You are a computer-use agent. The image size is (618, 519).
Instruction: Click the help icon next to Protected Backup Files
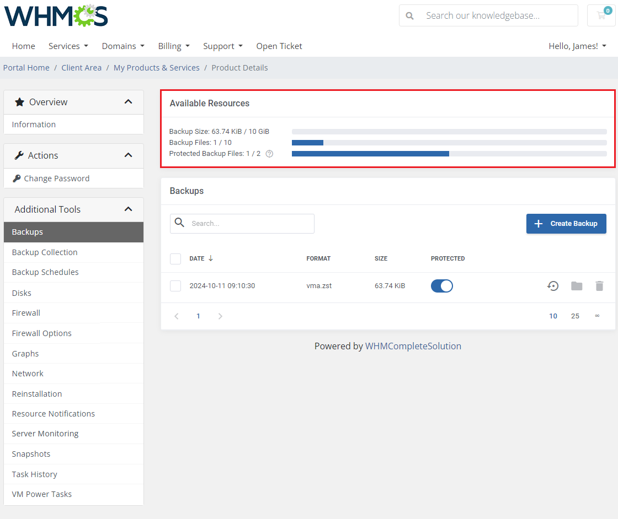269,154
